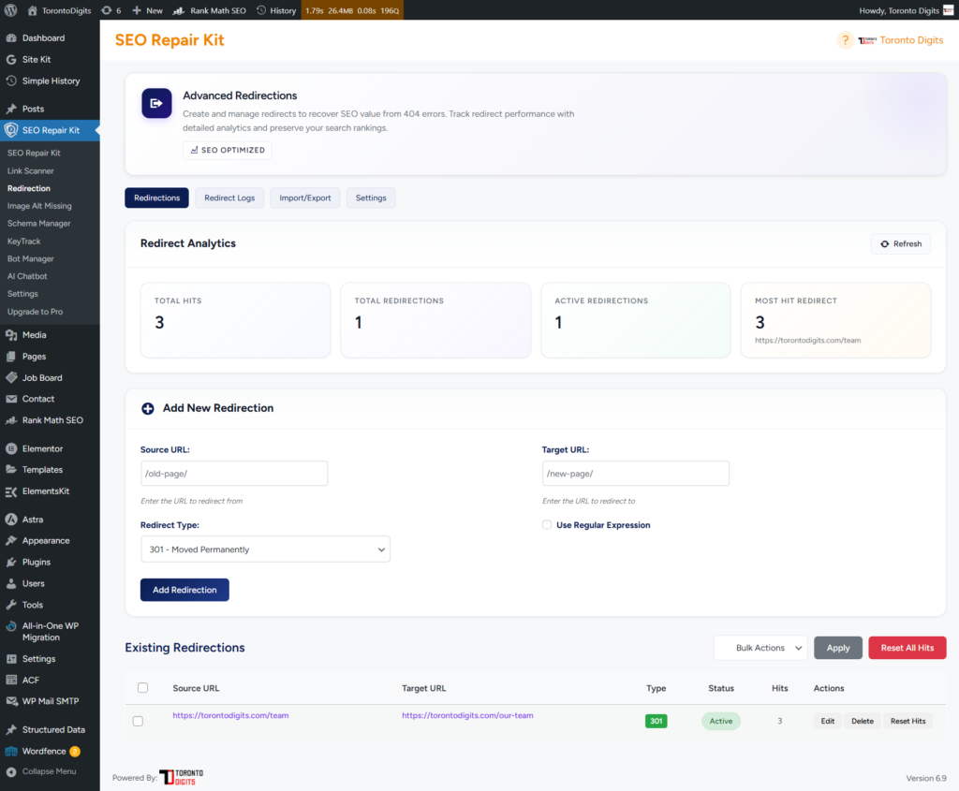The image size is (959, 791).
Task: Click the Elementor sidebar icon
Action: pyautogui.click(x=11, y=448)
